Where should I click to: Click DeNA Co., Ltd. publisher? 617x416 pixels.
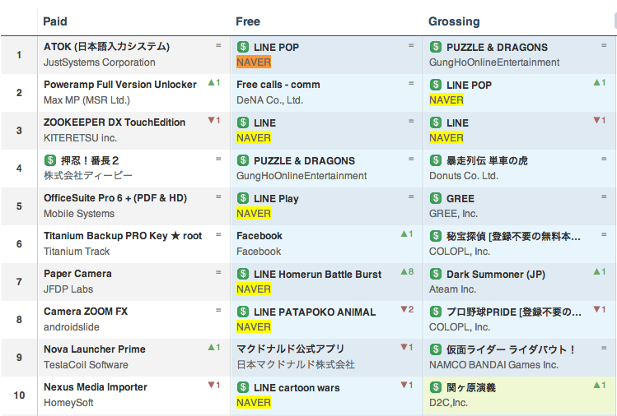(x=269, y=100)
